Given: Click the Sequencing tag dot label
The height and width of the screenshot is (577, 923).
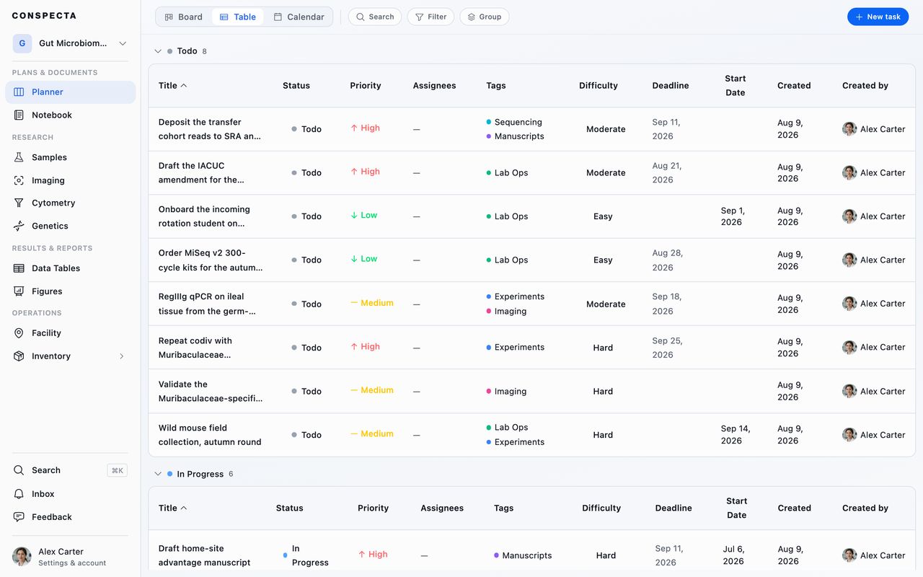Looking at the screenshot, I should pyautogui.click(x=514, y=122).
